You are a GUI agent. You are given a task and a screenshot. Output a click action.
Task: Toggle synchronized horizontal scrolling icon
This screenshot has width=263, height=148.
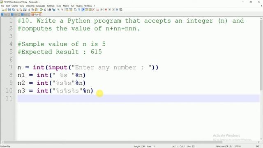click(x=70, y=9)
